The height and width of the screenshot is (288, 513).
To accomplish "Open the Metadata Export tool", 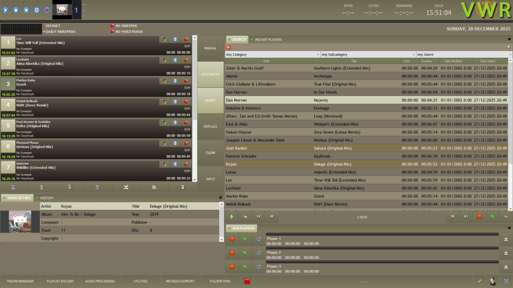I will pos(179,281).
